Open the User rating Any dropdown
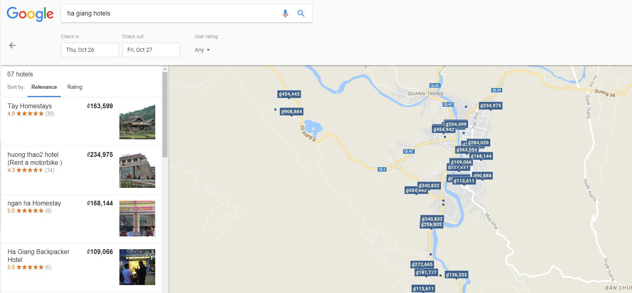 202,50
